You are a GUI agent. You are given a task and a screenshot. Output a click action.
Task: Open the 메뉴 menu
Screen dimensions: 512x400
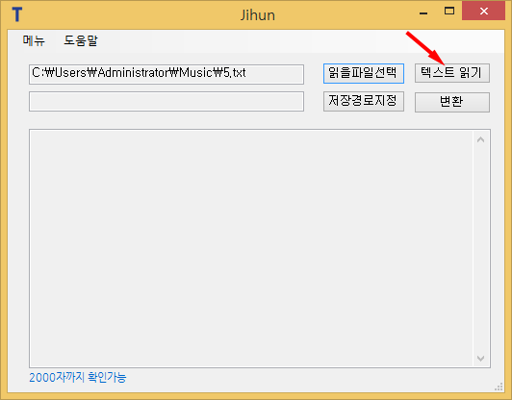(34, 40)
